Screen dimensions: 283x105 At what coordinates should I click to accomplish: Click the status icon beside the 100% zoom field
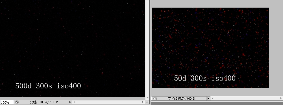pos(17,102)
